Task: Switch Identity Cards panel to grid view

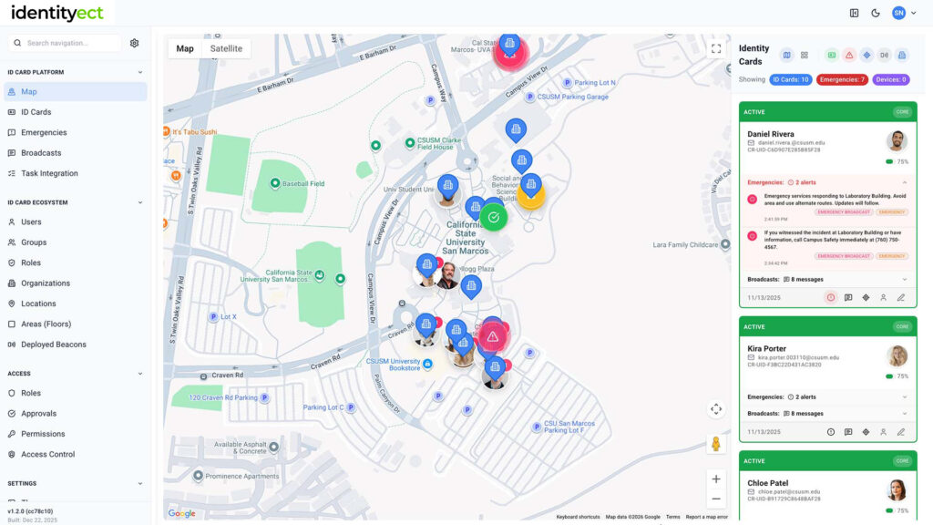Action: (805, 56)
